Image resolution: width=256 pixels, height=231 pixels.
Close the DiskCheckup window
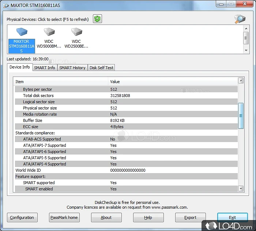click(245, 4)
